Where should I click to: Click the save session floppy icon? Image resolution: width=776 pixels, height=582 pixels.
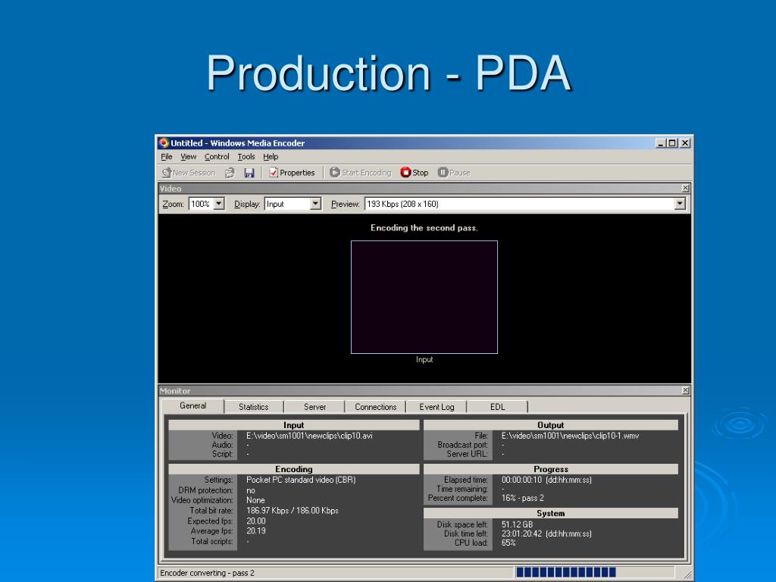(249, 173)
